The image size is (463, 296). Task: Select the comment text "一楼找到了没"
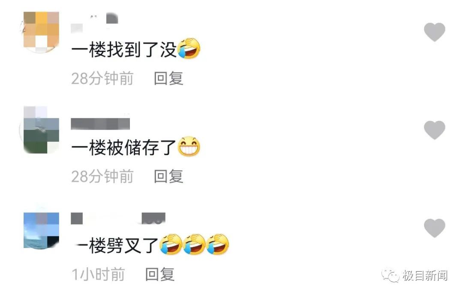124,49
